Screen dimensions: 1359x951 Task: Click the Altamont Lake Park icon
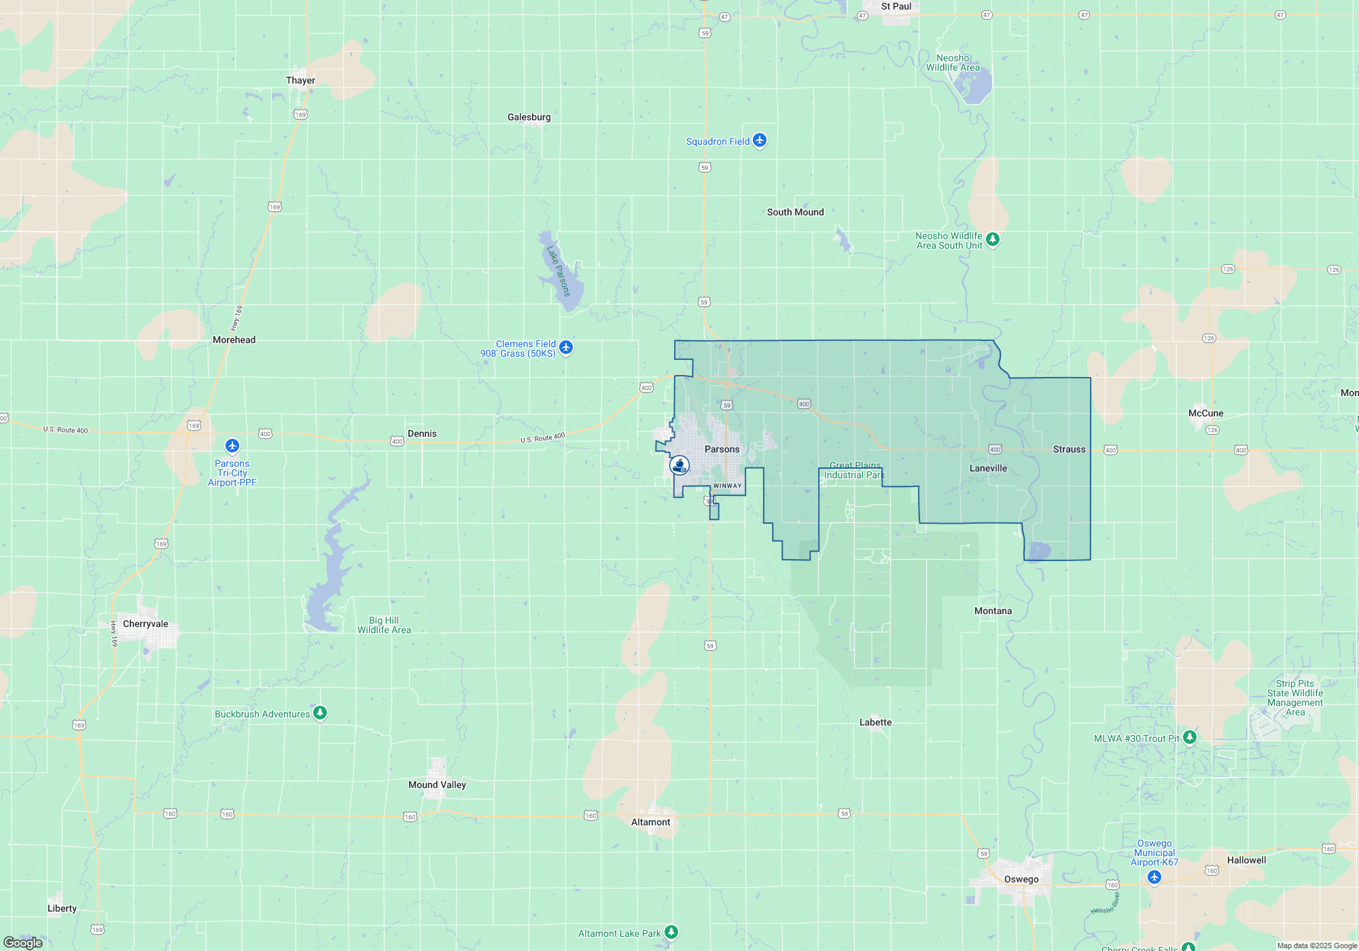[671, 932]
